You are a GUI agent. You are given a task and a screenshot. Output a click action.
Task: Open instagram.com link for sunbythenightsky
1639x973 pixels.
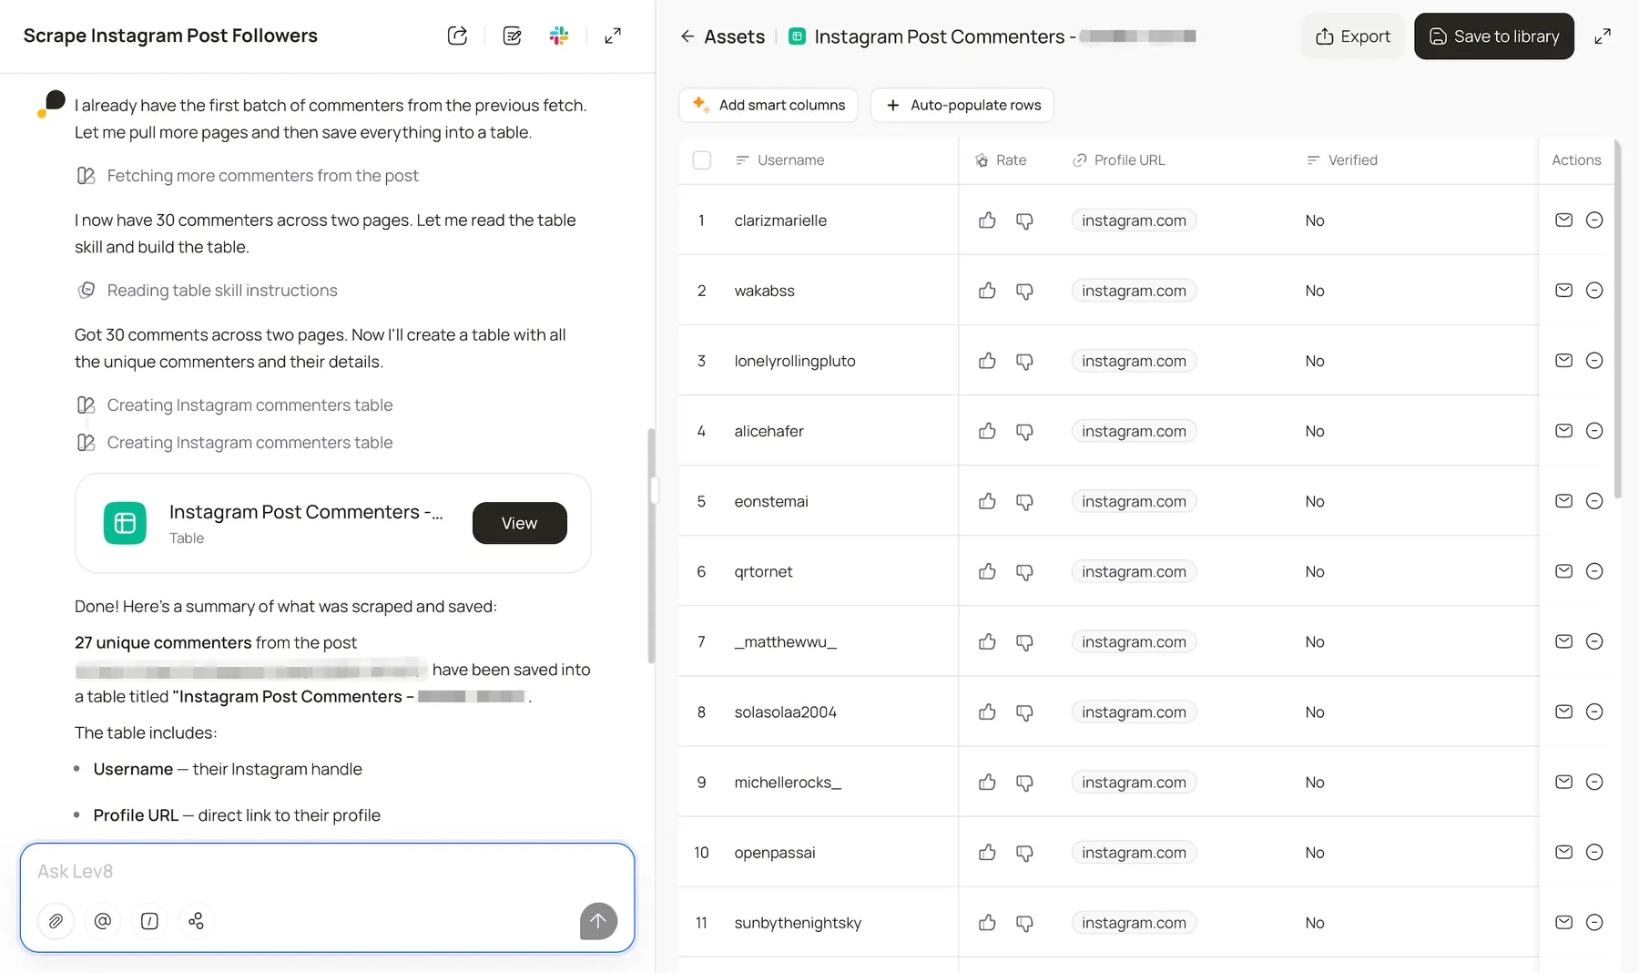(x=1134, y=923)
